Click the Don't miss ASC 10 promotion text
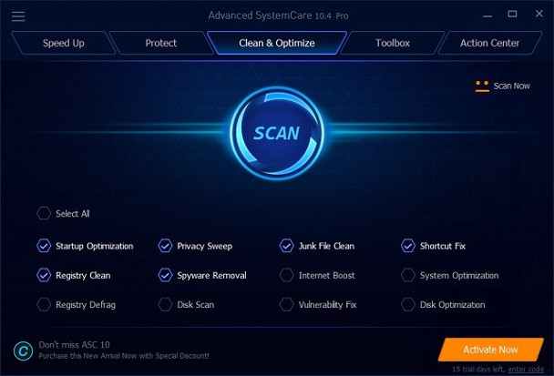The width and height of the screenshot is (554, 376). (x=74, y=344)
